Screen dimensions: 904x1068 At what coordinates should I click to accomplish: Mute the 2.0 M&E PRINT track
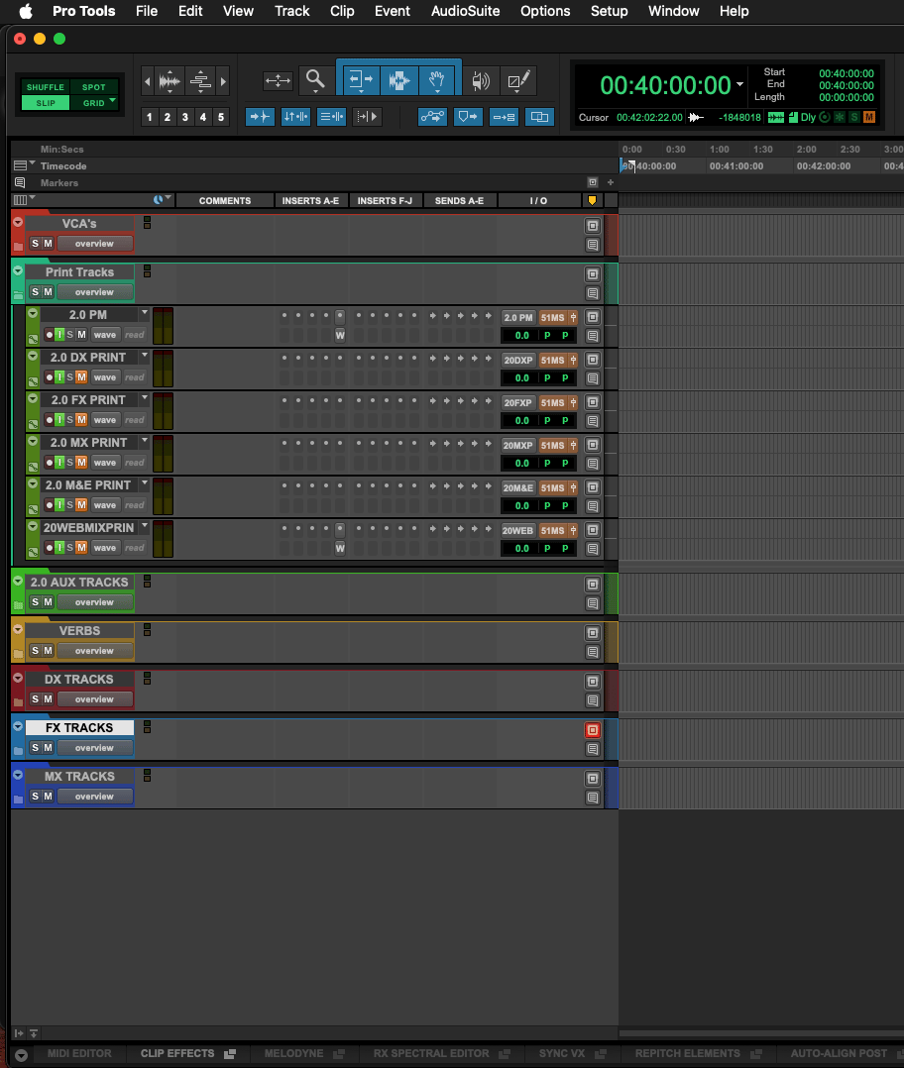click(x=81, y=504)
